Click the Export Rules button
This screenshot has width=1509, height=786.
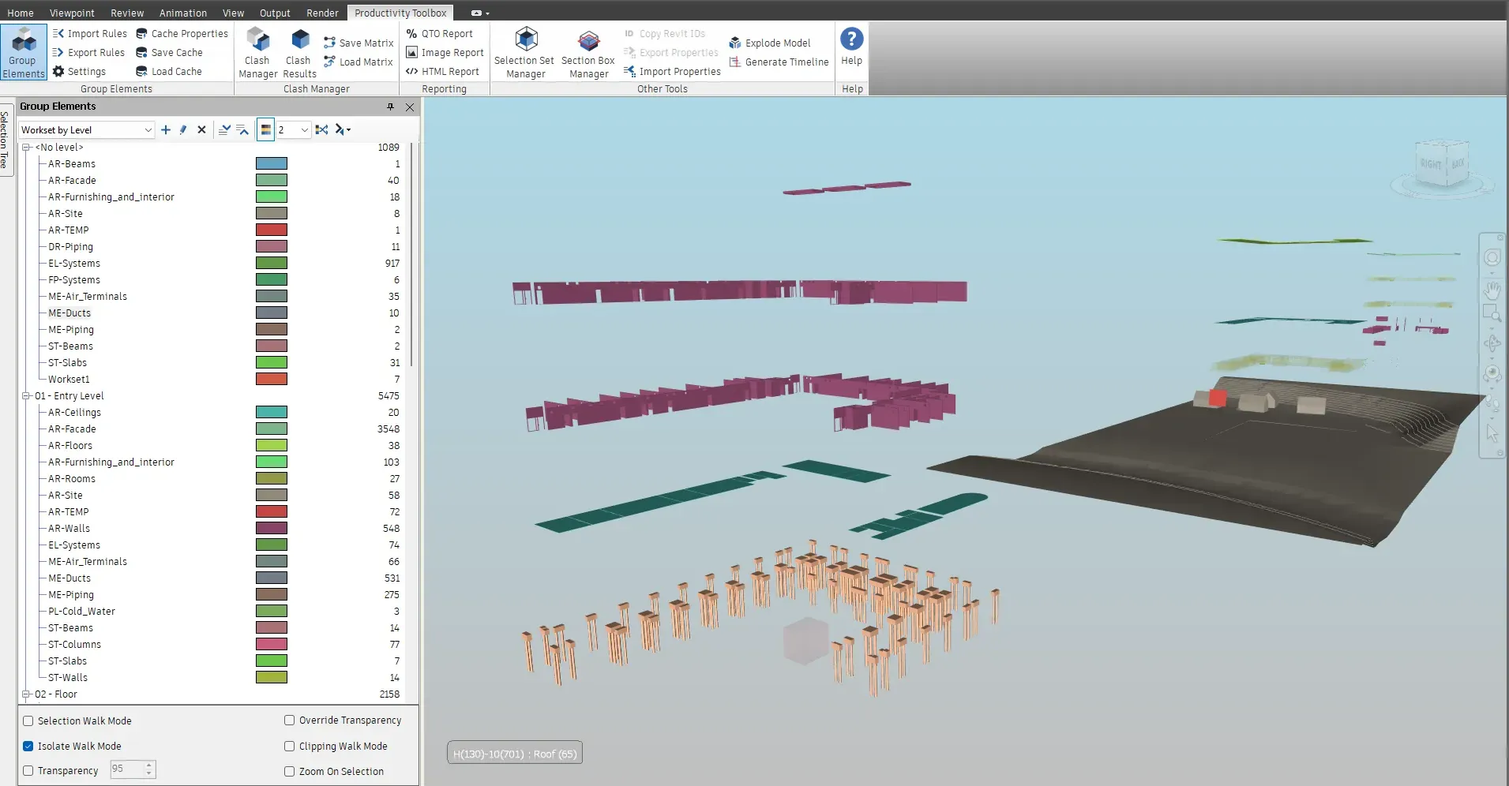click(89, 52)
